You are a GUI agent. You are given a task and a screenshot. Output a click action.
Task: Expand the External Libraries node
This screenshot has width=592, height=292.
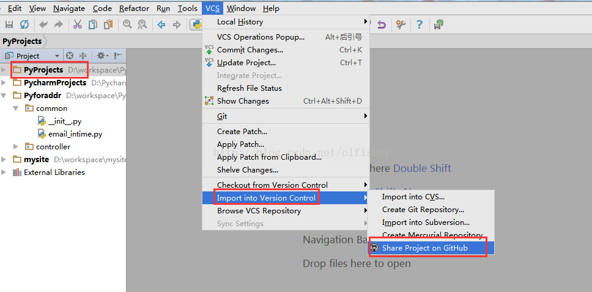click(4, 173)
